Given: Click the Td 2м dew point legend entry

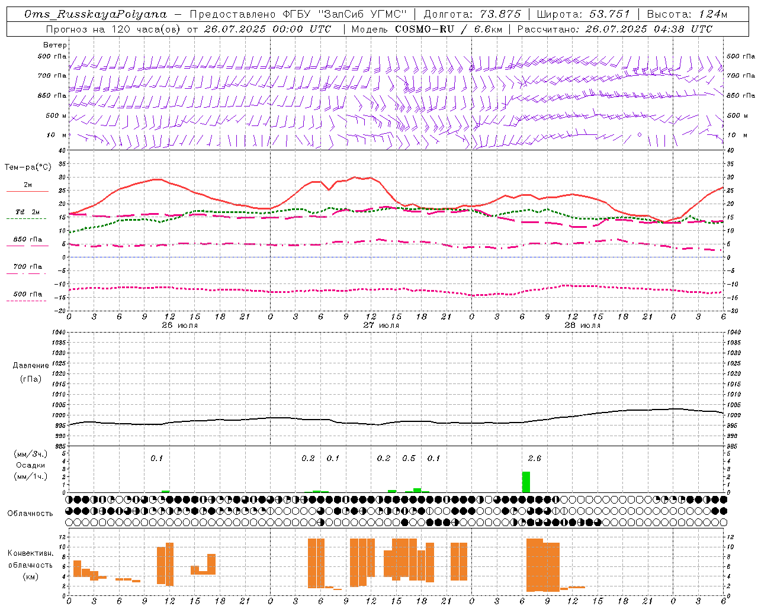Looking at the screenshot, I should (x=27, y=212).
